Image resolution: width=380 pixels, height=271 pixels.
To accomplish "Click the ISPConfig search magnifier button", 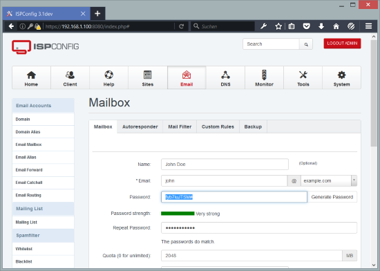I will (306, 44).
